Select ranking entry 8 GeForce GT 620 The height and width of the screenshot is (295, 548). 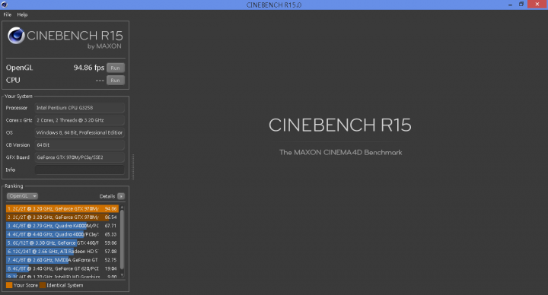click(62, 268)
